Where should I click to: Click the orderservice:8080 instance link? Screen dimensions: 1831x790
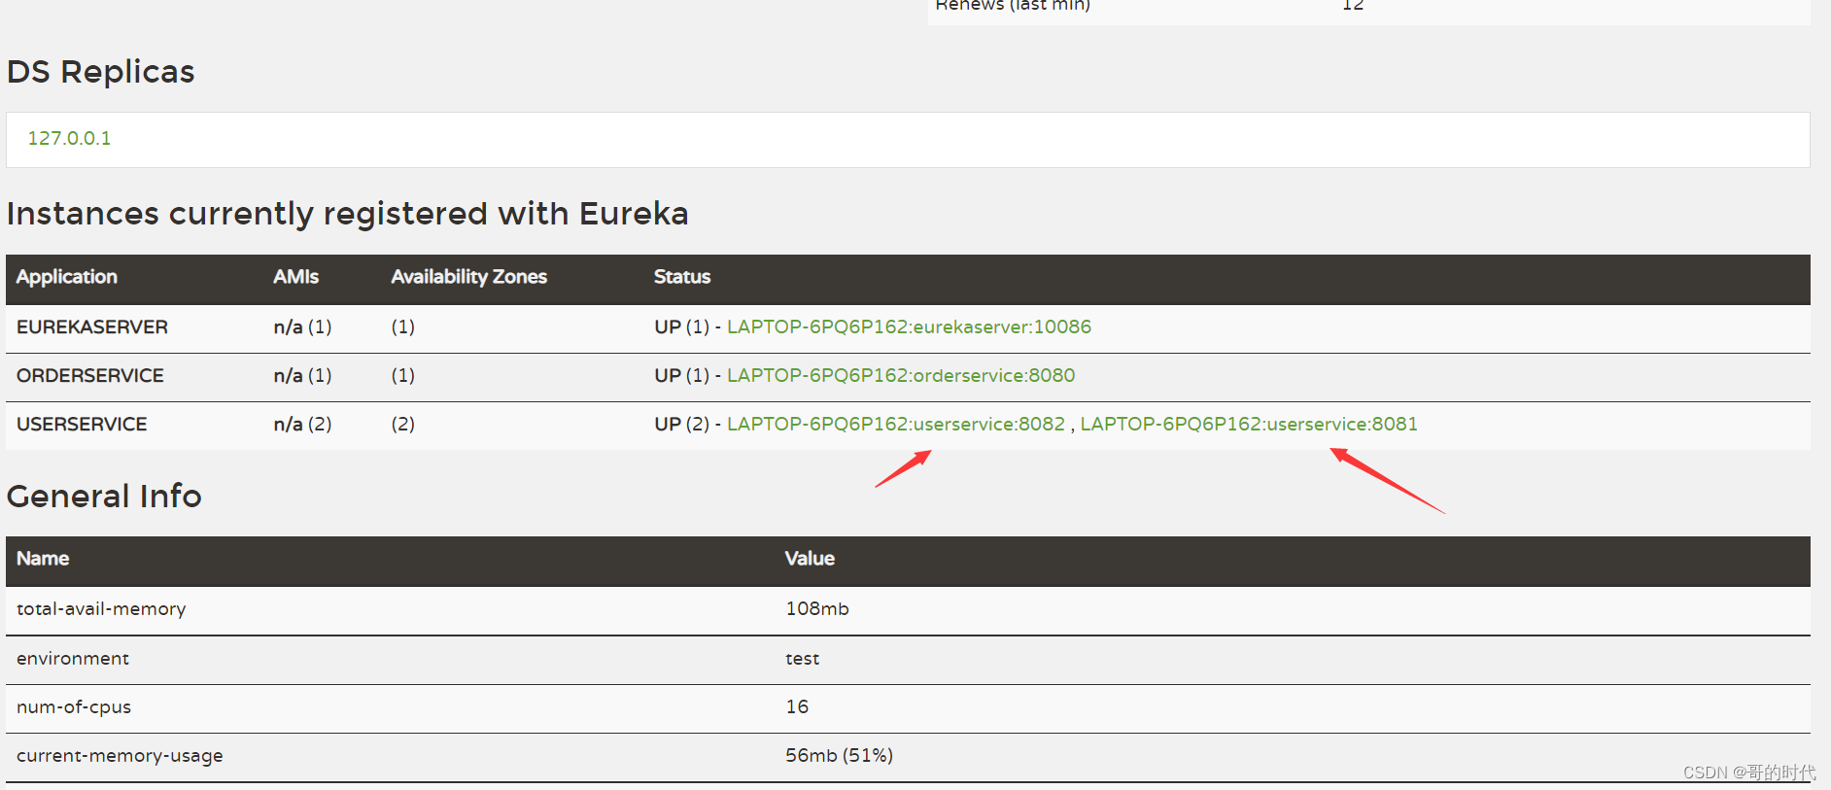900,376
